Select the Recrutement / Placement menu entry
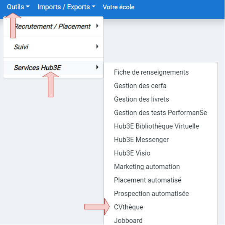Screen dimensions: 225x225 [53, 27]
